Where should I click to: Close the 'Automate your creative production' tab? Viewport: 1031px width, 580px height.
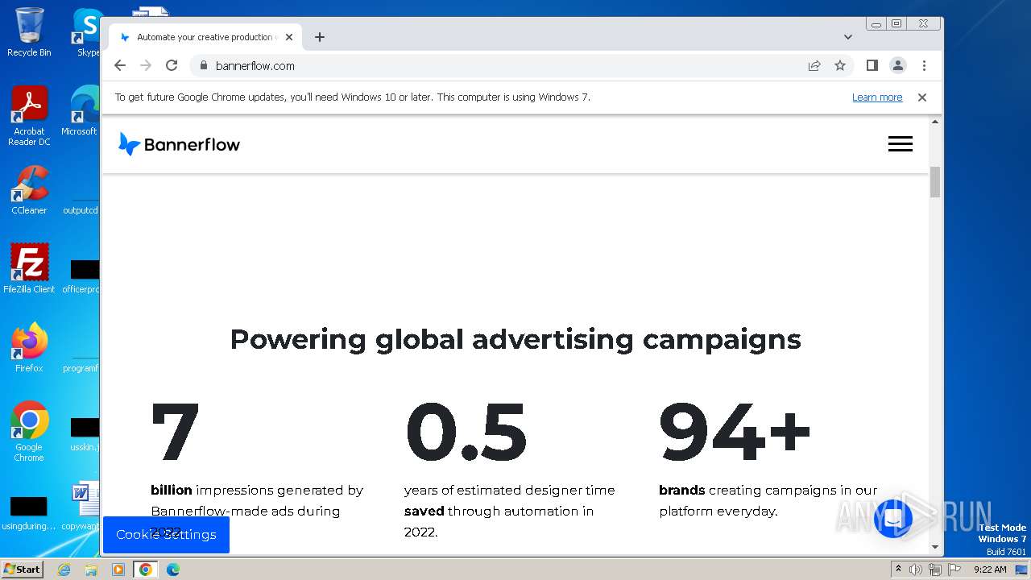point(288,37)
